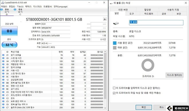Click the scroll down arrow in SMART list
The height and width of the screenshot is (111, 189).
click(x=105, y=108)
